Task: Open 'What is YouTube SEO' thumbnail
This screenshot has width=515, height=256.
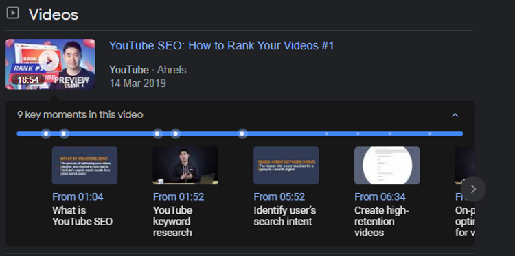Action: [x=84, y=166]
